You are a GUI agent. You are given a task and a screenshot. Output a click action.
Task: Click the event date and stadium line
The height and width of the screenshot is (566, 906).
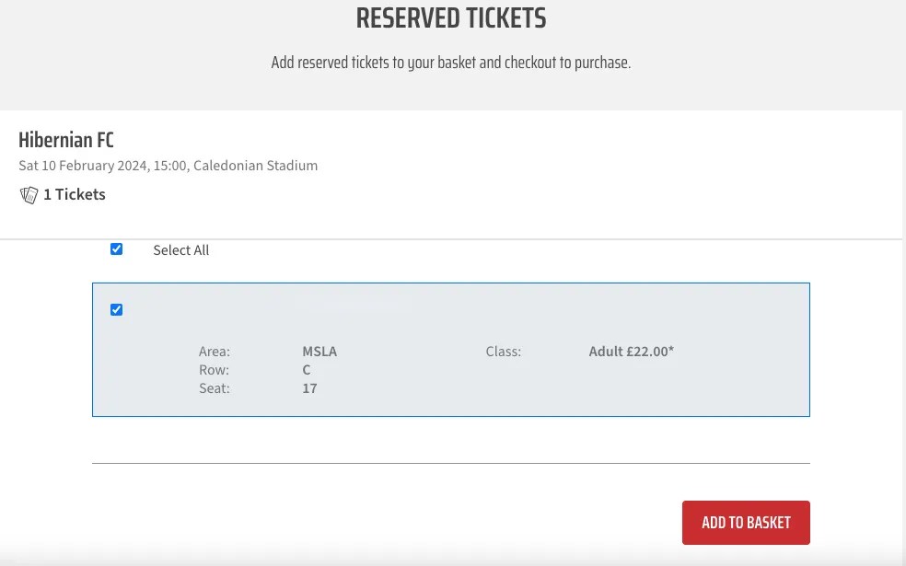[x=168, y=166]
